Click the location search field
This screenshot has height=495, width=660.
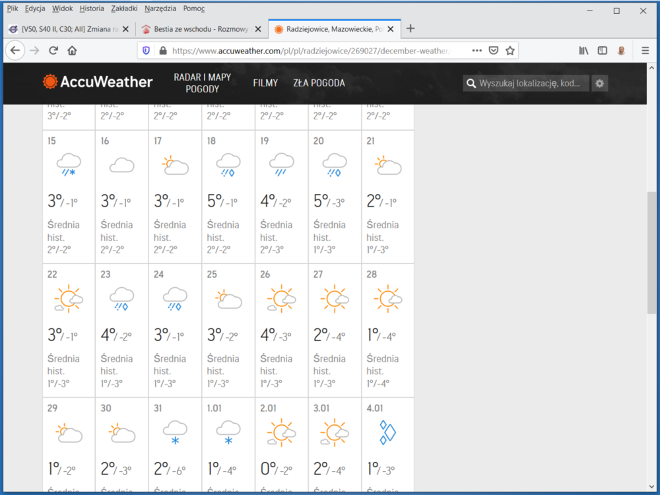(x=531, y=83)
